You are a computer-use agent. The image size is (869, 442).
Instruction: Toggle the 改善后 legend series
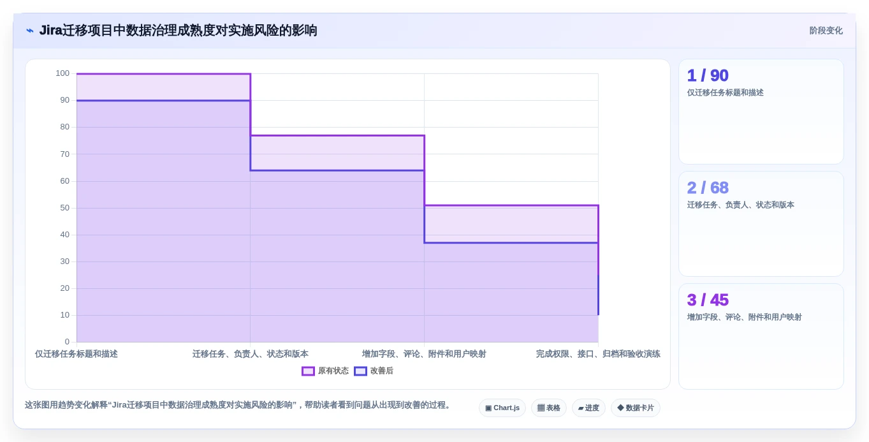coord(374,371)
